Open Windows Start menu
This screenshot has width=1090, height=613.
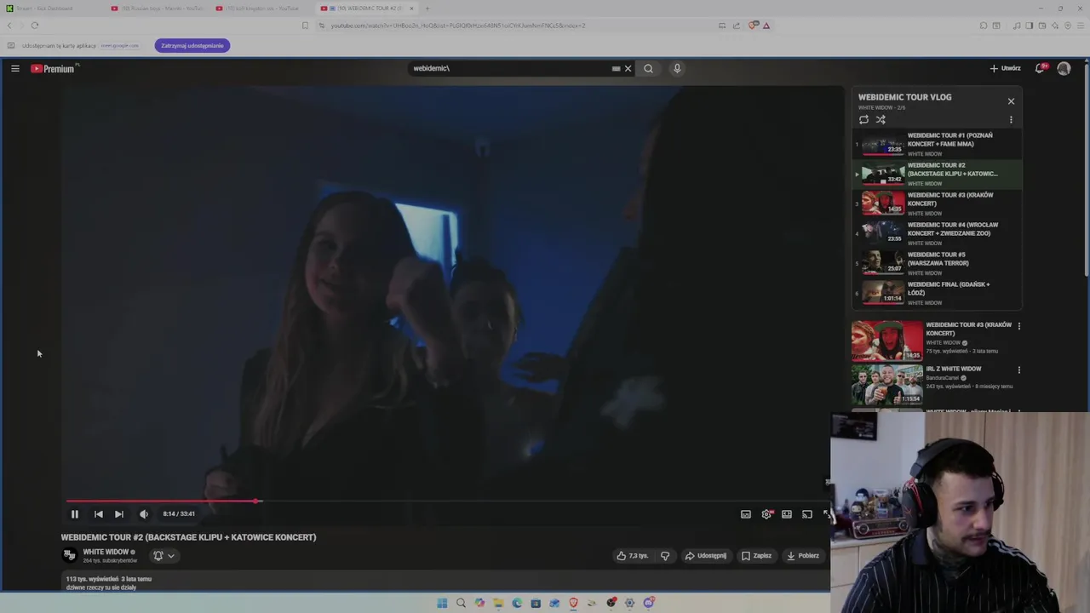[x=442, y=603]
